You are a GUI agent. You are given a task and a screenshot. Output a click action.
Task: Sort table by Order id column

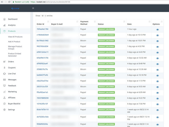[42, 24]
